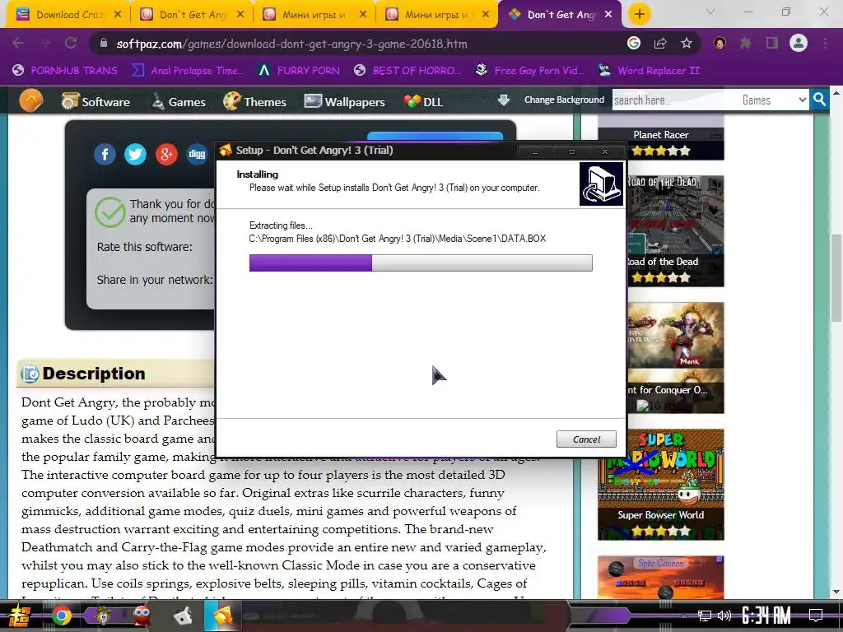Open the Games category dropdown in search
843x632 pixels.
click(774, 100)
